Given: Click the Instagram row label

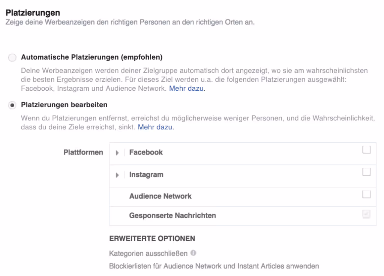Looking at the screenshot, I should pyautogui.click(x=146, y=175).
